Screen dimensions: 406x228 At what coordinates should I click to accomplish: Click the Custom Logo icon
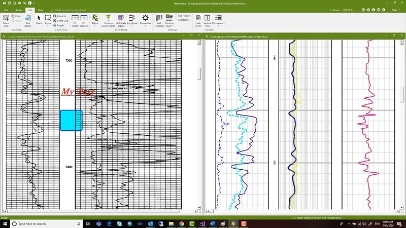(169, 18)
